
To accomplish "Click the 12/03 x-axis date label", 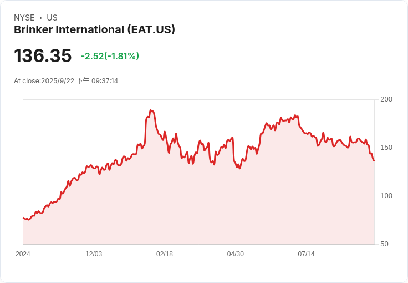I will click(94, 254).
